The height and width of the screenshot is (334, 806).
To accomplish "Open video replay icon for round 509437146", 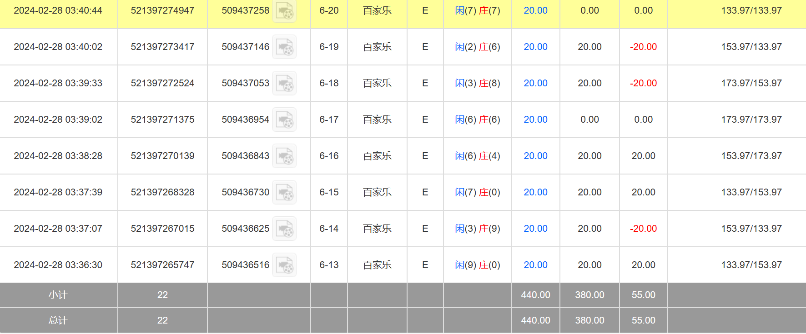I will tap(284, 47).
